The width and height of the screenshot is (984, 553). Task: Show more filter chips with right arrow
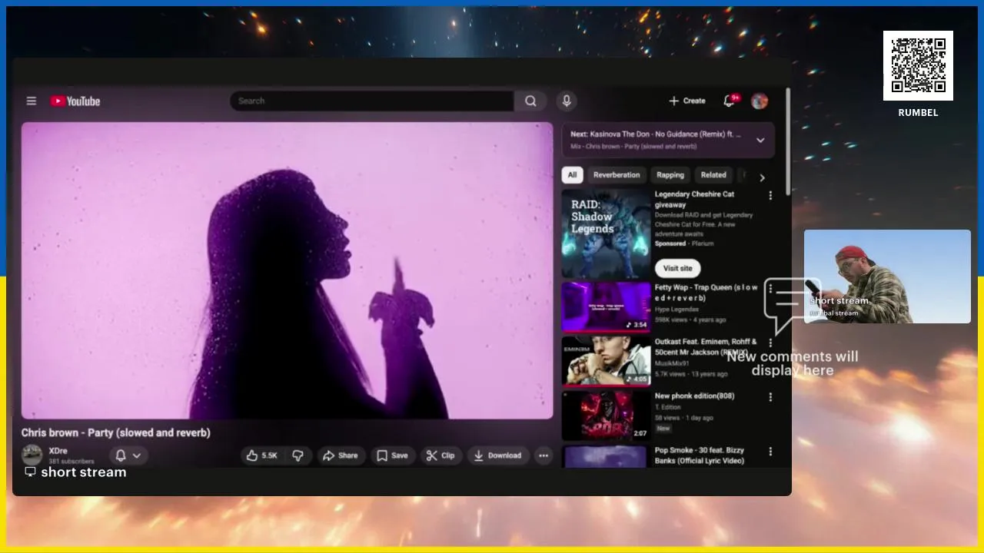click(x=762, y=177)
